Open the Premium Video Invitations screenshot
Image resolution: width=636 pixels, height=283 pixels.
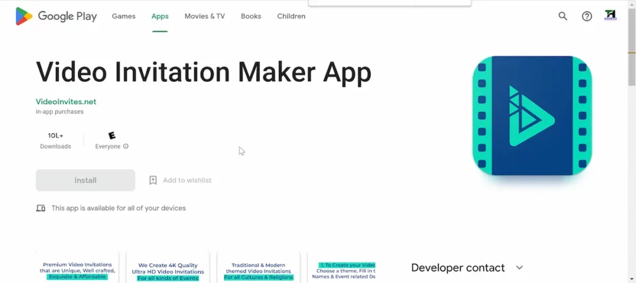point(78,267)
